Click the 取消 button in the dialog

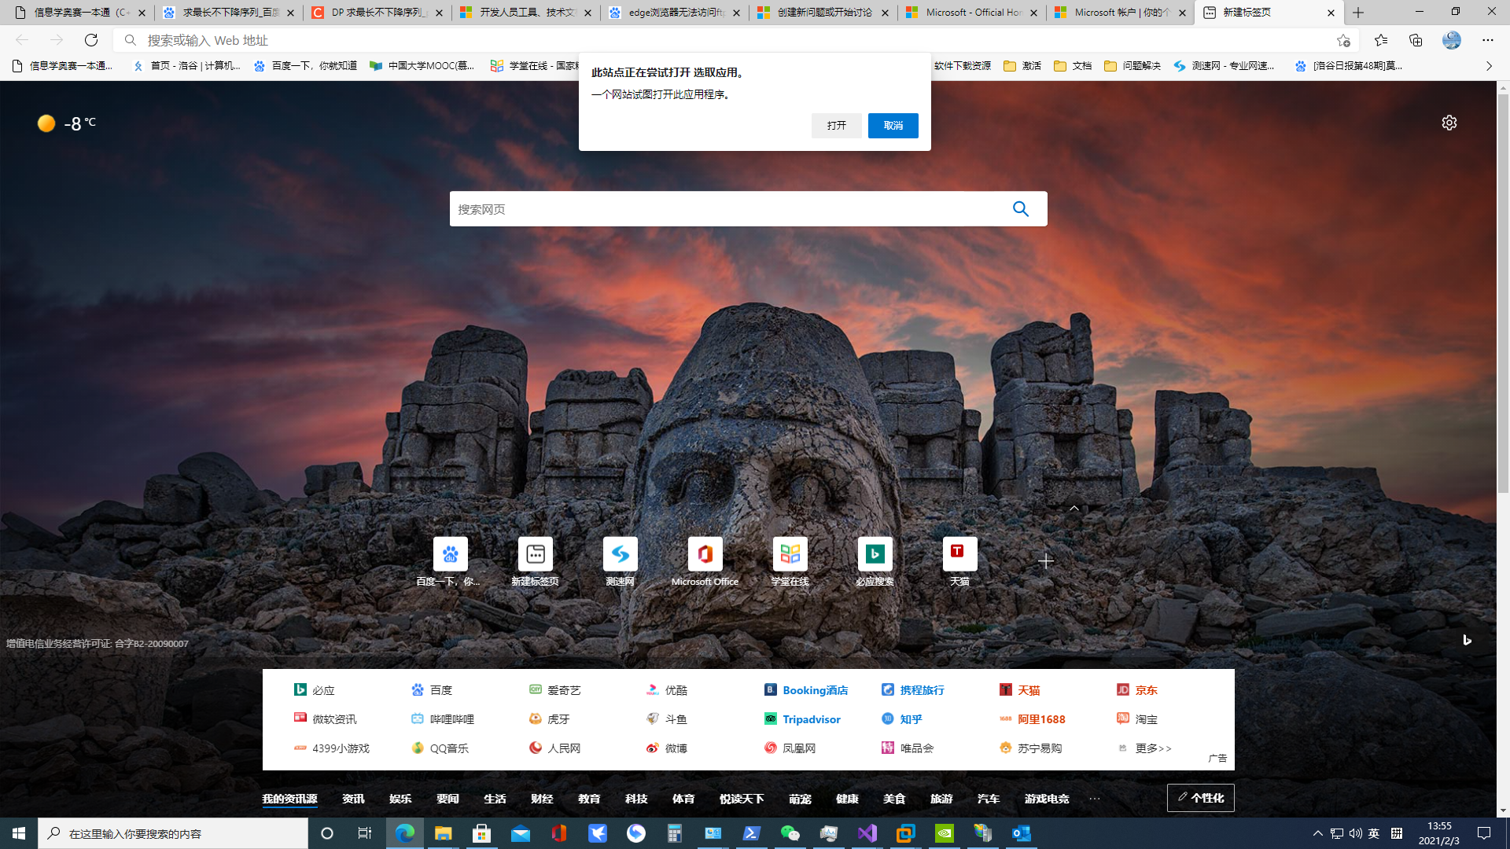coord(893,126)
